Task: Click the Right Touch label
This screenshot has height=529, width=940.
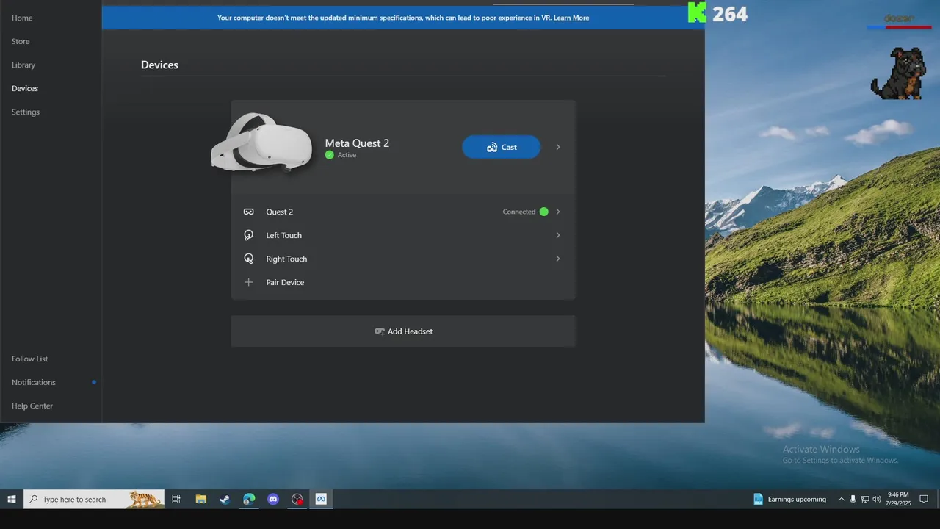Action: tap(286, 259)
